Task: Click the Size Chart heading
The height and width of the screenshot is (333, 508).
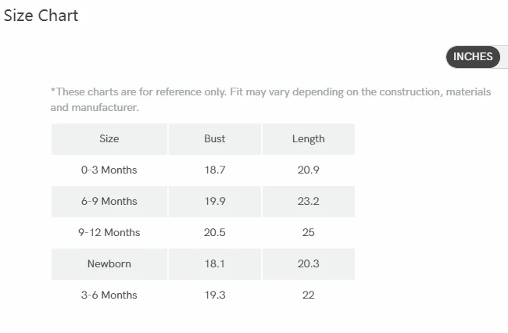Action: pos(41,16)
